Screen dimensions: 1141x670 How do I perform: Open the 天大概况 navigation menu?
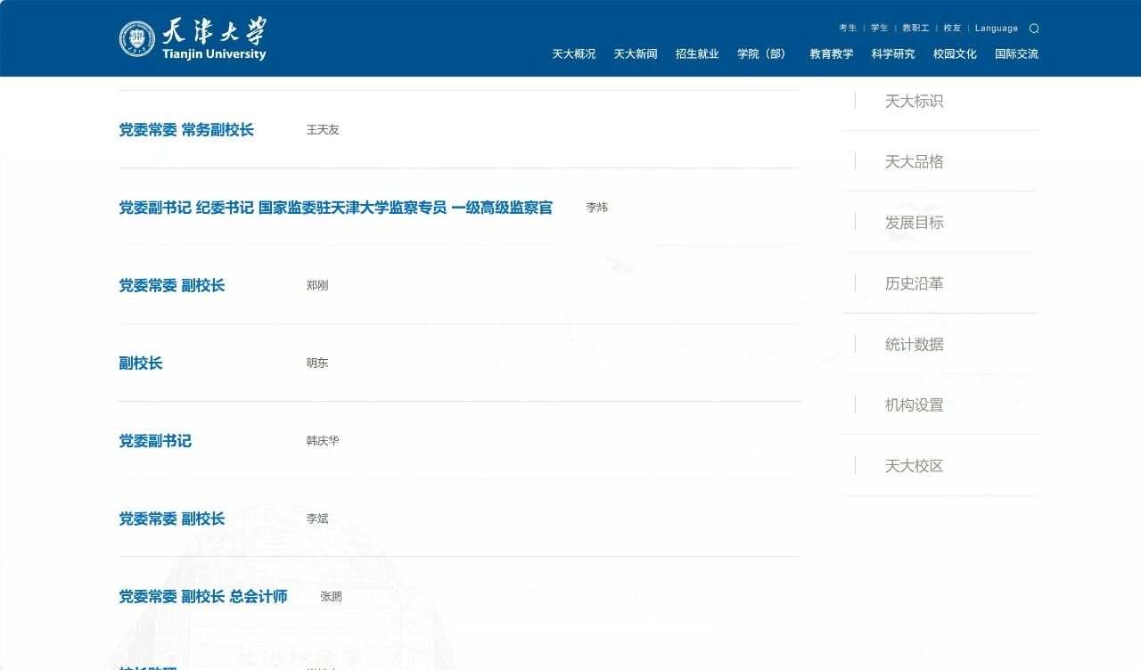[574, 53]
